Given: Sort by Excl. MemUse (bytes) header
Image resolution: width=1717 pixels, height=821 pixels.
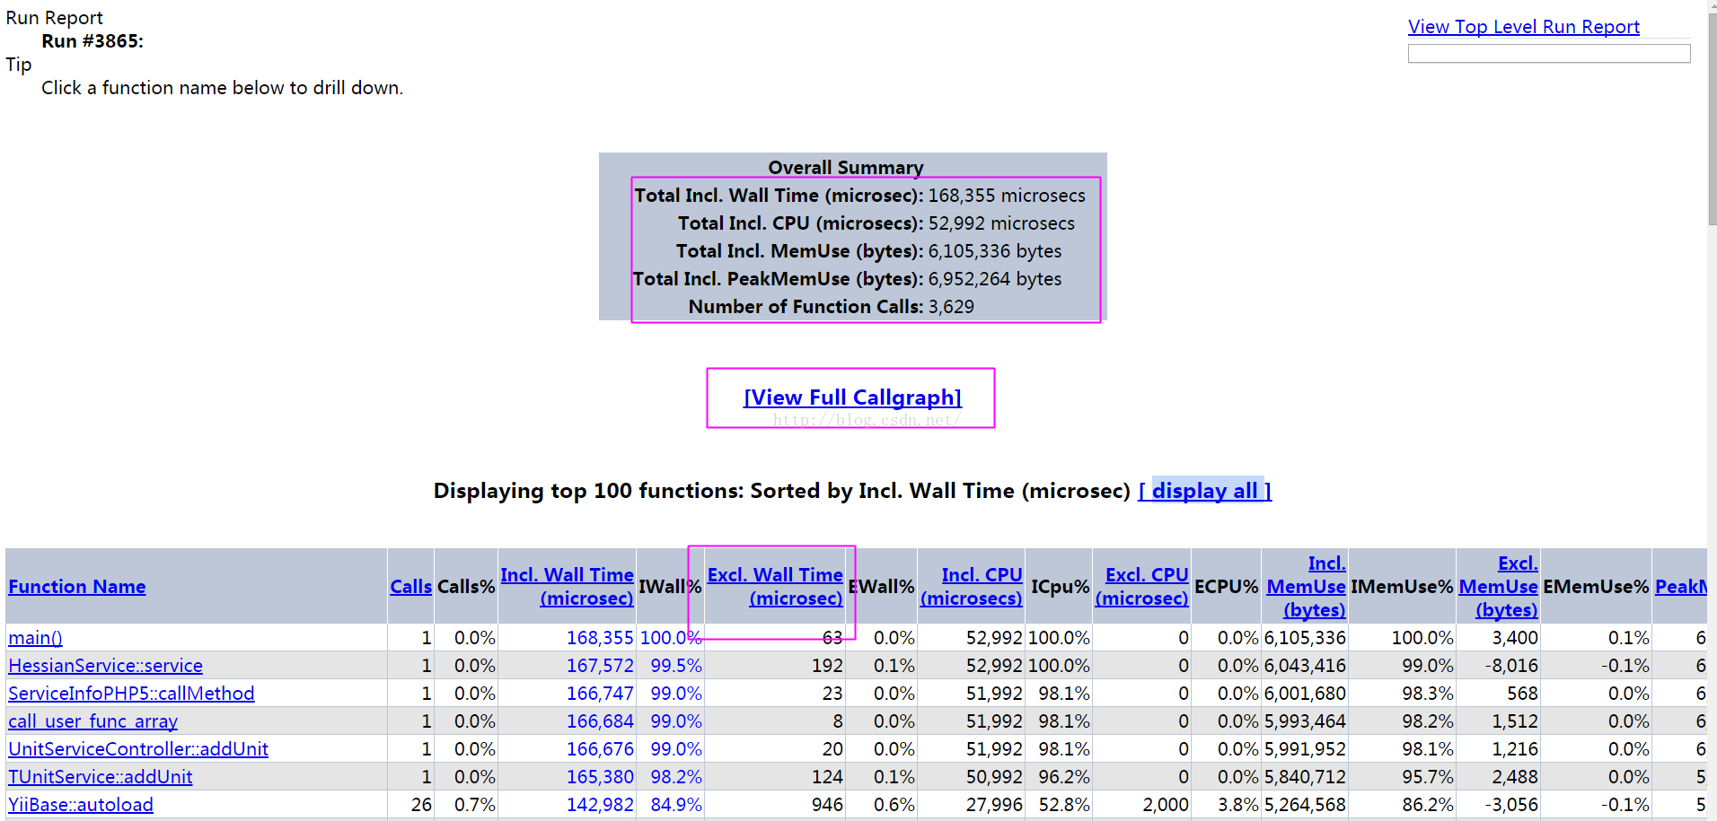Looking at the screenshot, I should coord(1498,587).
